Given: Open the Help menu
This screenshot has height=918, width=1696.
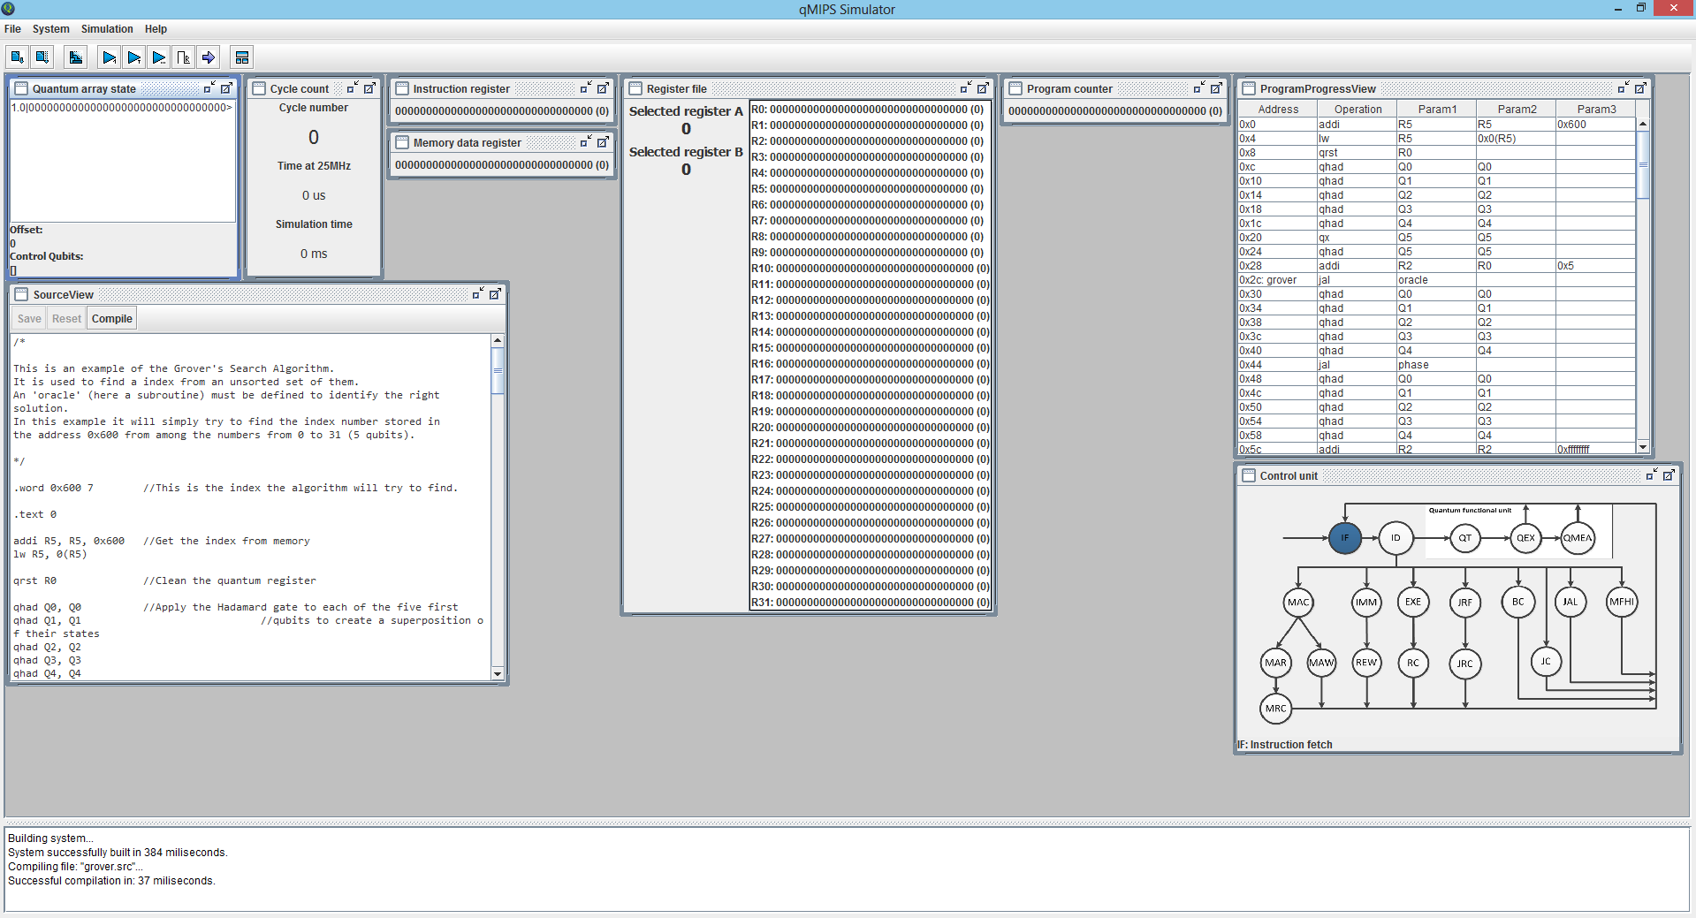Looking at the screenshot, I should point(156,29).
